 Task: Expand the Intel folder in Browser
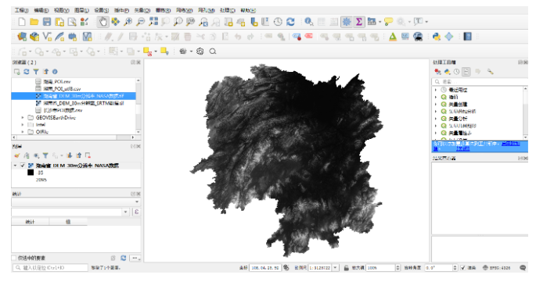[23, 124]
